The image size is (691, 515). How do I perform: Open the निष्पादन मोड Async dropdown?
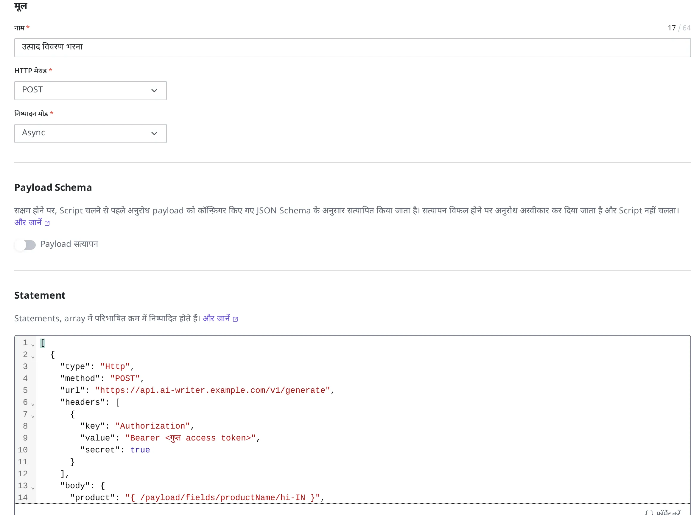click(x=90, y=134)
